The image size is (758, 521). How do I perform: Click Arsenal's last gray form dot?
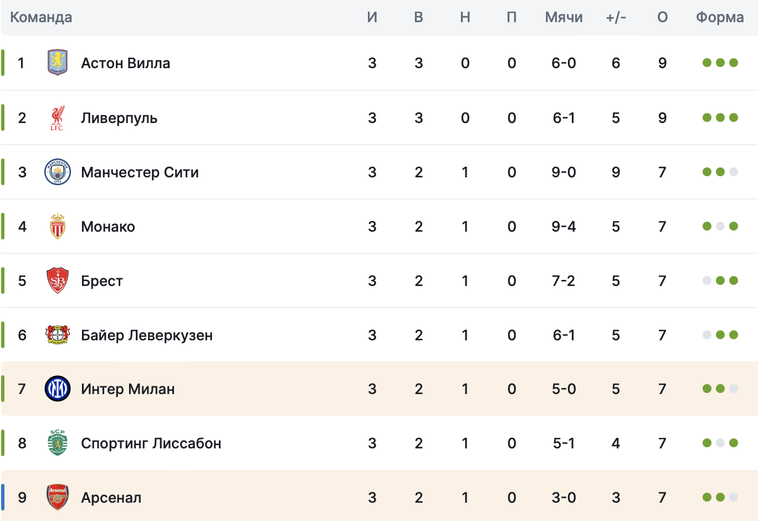click(x=734, y=497)
